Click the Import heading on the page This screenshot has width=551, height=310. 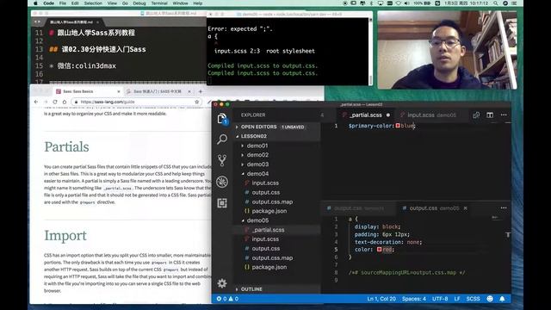coord(65,235)
